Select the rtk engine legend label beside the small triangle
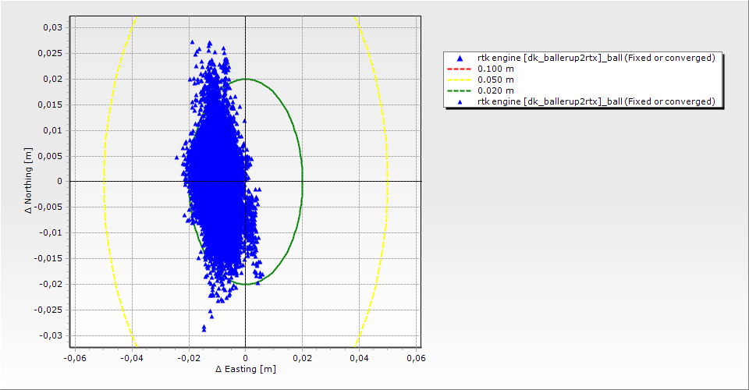 [596, 101]
